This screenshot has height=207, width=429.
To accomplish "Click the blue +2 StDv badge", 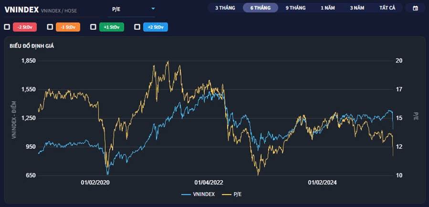I will tap(156, 27).
